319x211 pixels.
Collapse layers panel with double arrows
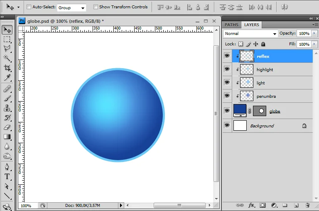click(x=311, y=19)
